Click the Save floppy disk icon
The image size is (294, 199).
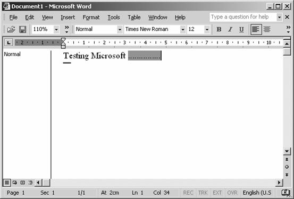[22, 29]
